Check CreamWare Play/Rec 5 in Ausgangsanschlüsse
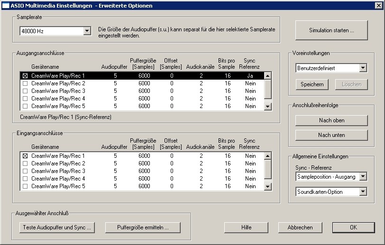This screenshot has height=245, width=385. click(x=25, y=106)
